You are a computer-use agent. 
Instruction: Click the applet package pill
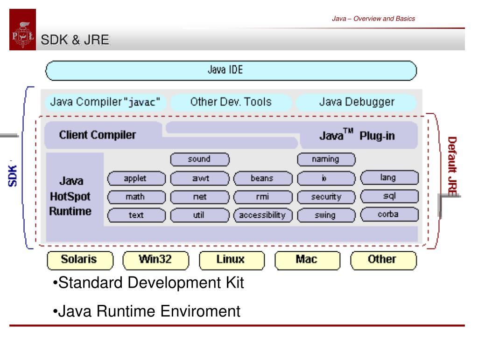[136, 179]
